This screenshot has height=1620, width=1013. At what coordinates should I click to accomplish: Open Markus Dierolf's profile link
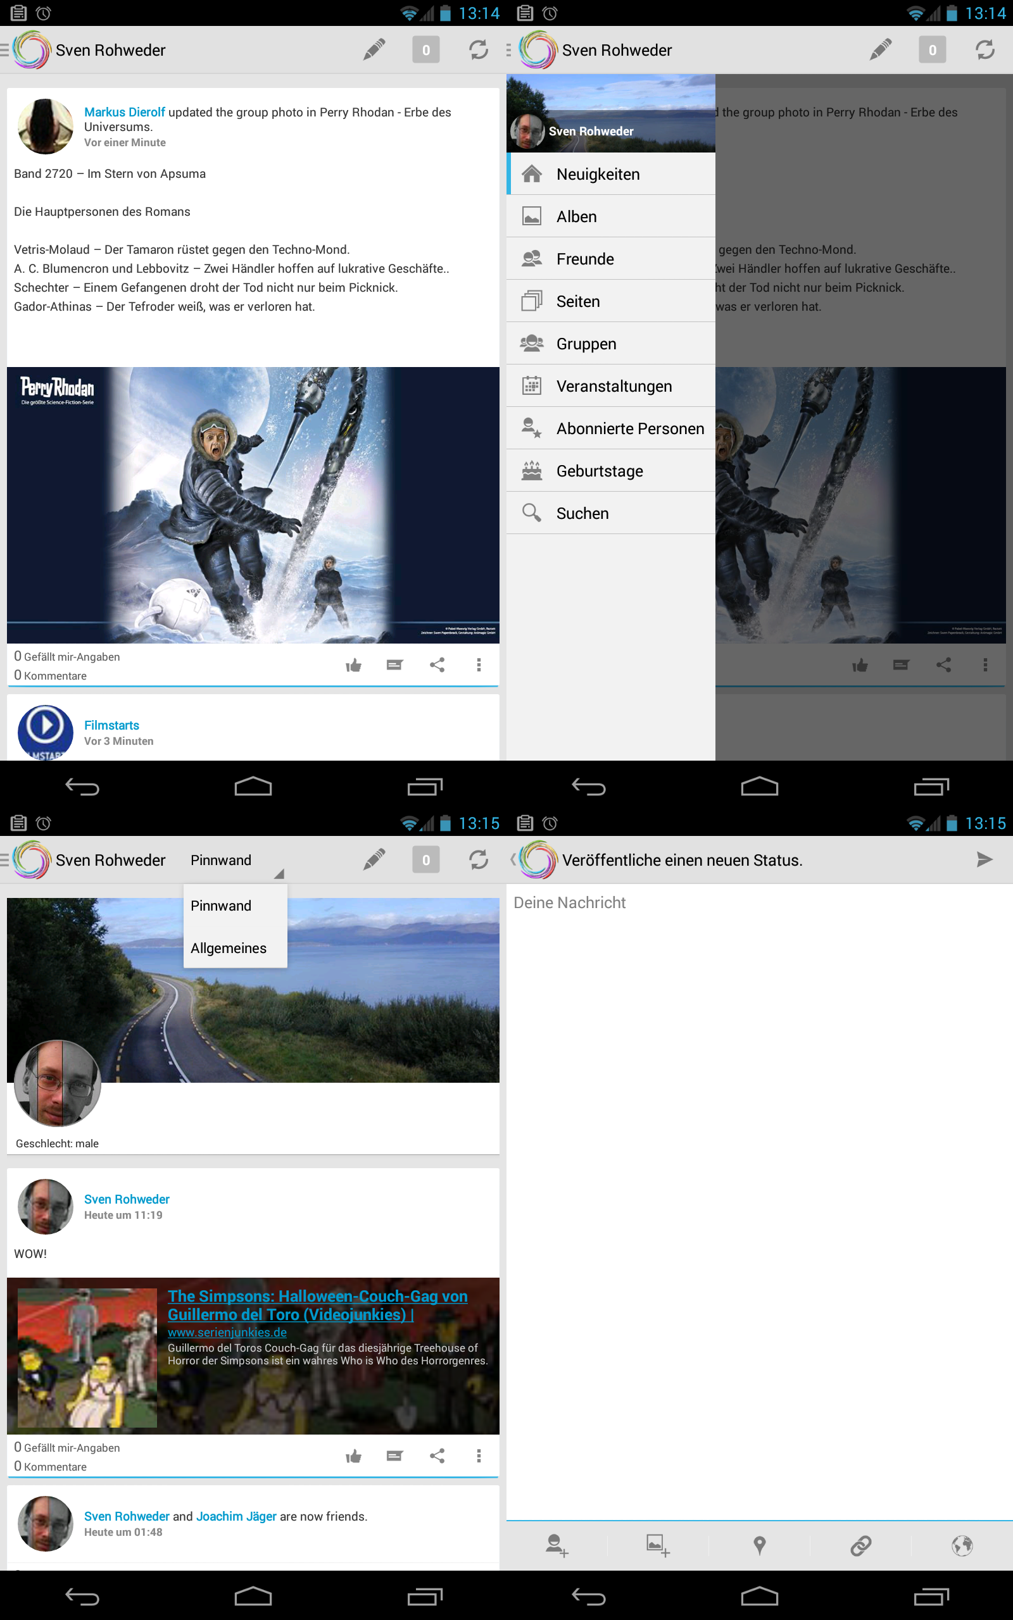tap(125, 112)
